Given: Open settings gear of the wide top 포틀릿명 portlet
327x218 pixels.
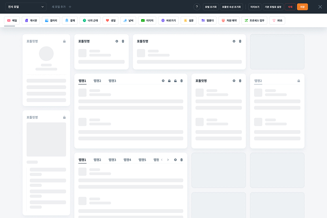Looking at the screenshot, I should pyautogui.click(x=234, y=41).
